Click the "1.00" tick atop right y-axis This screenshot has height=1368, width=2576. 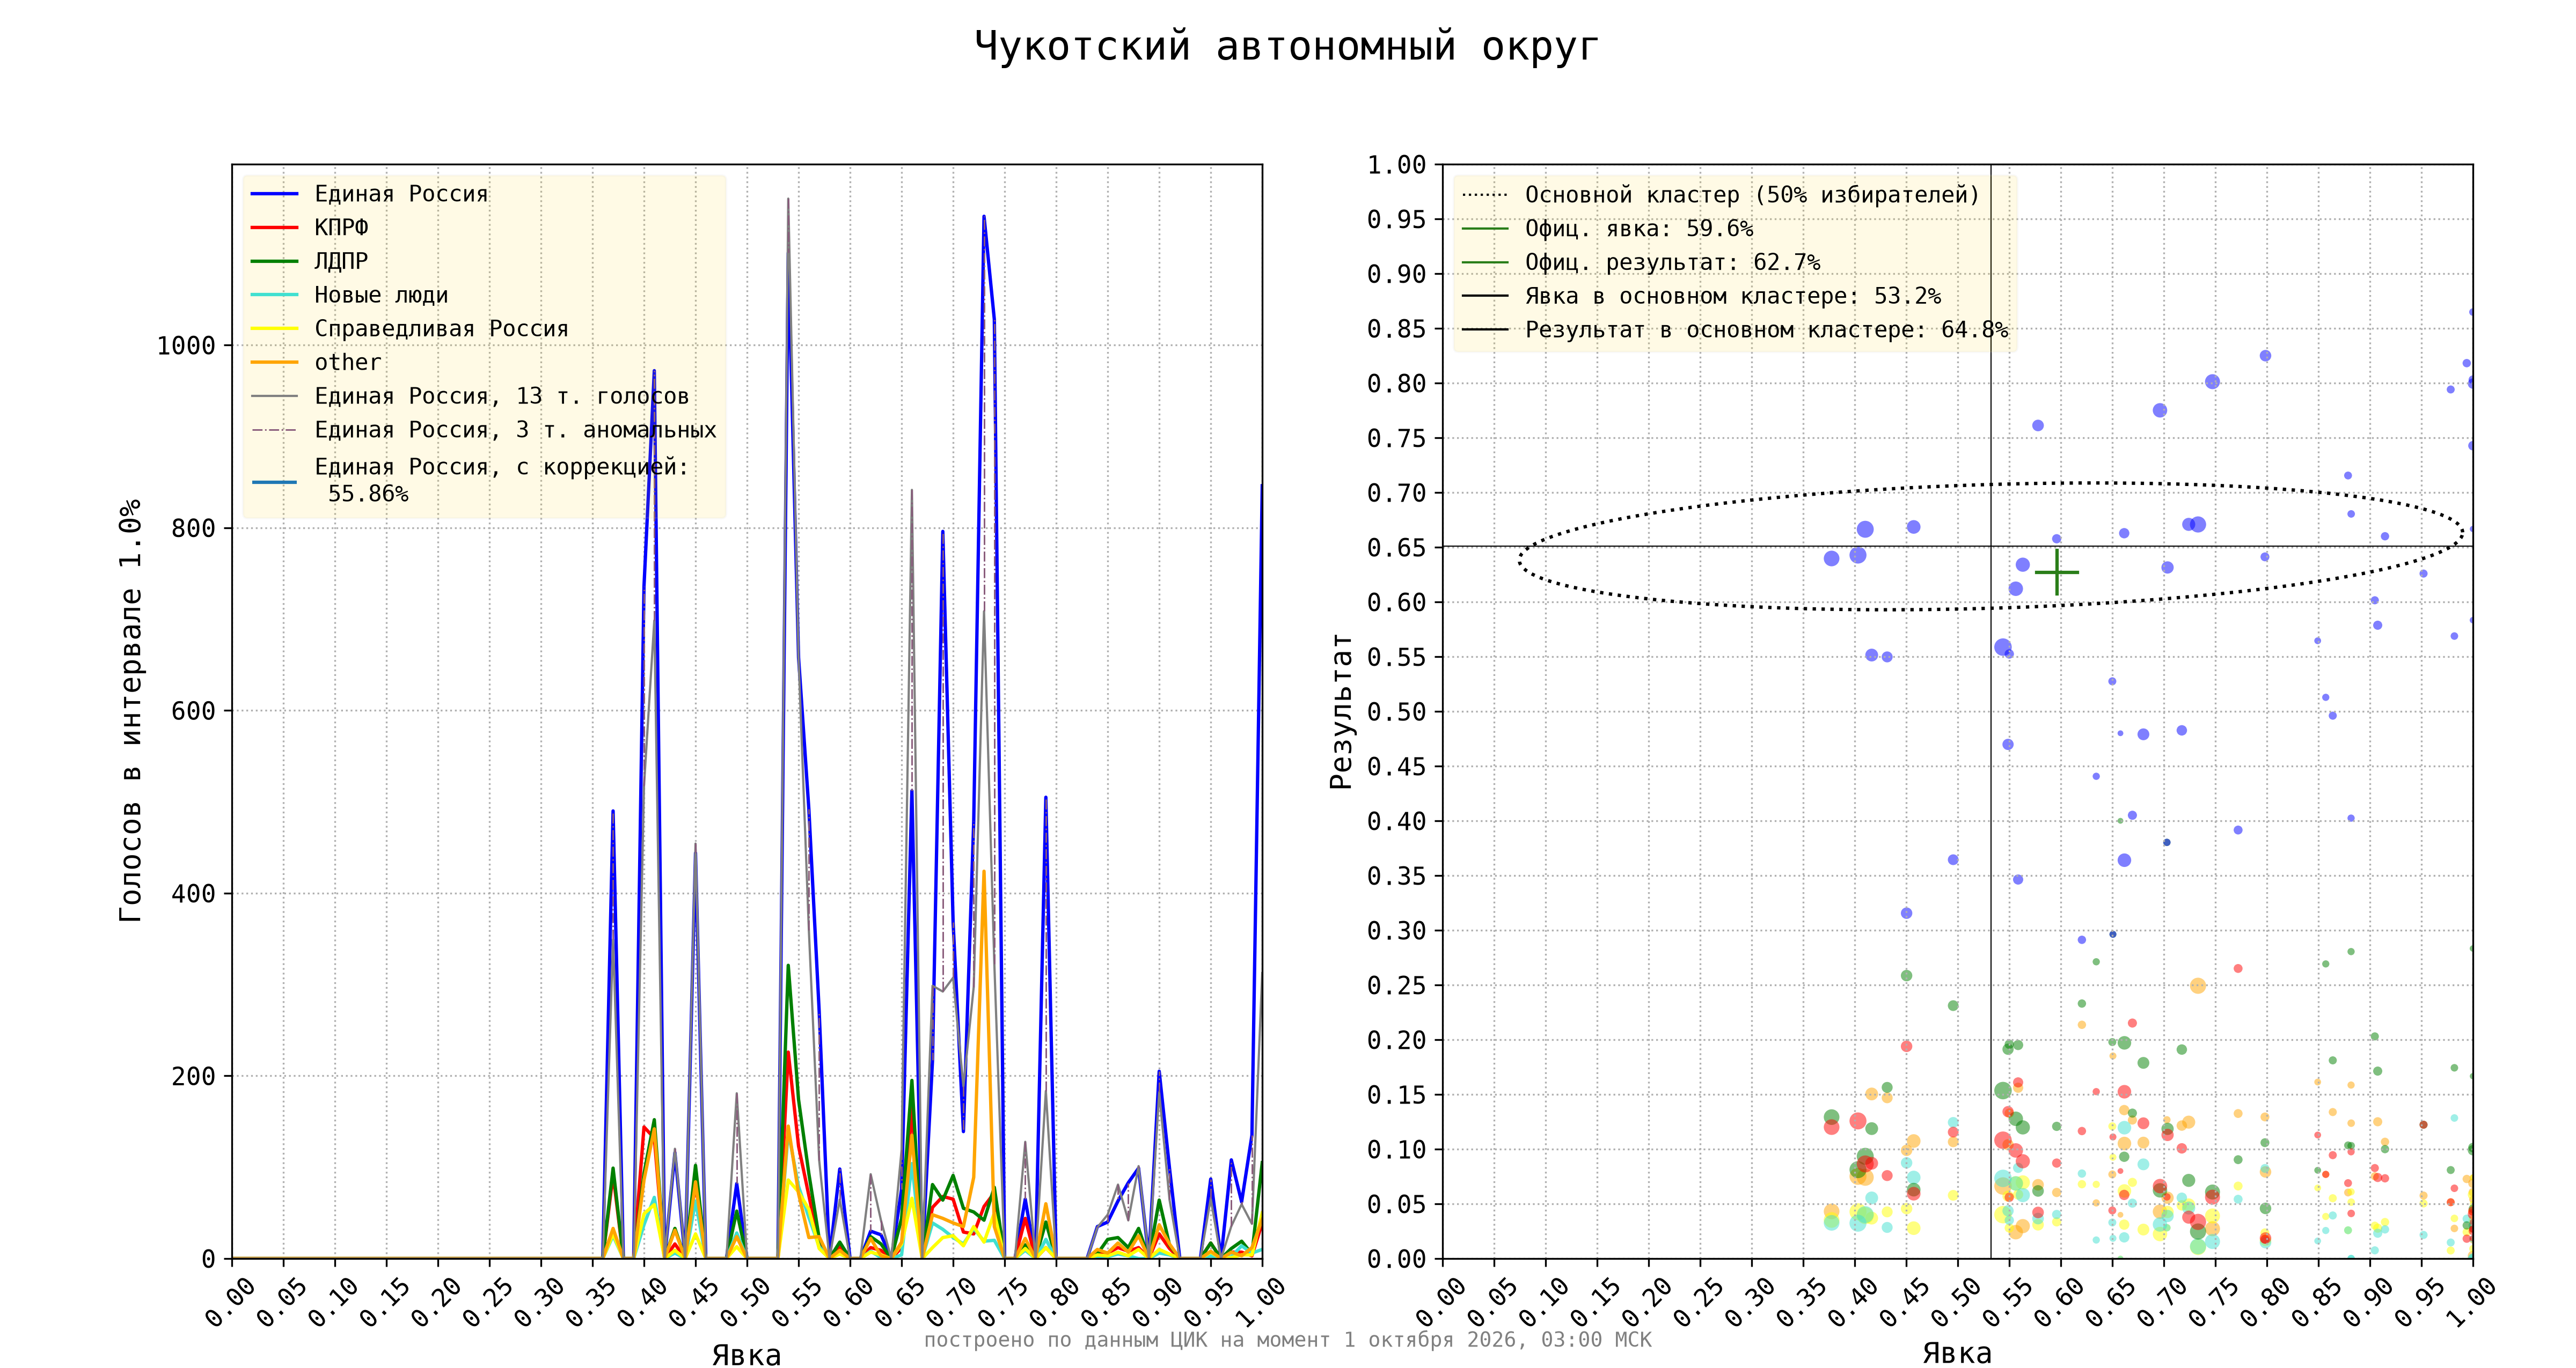click(1396, 165)
